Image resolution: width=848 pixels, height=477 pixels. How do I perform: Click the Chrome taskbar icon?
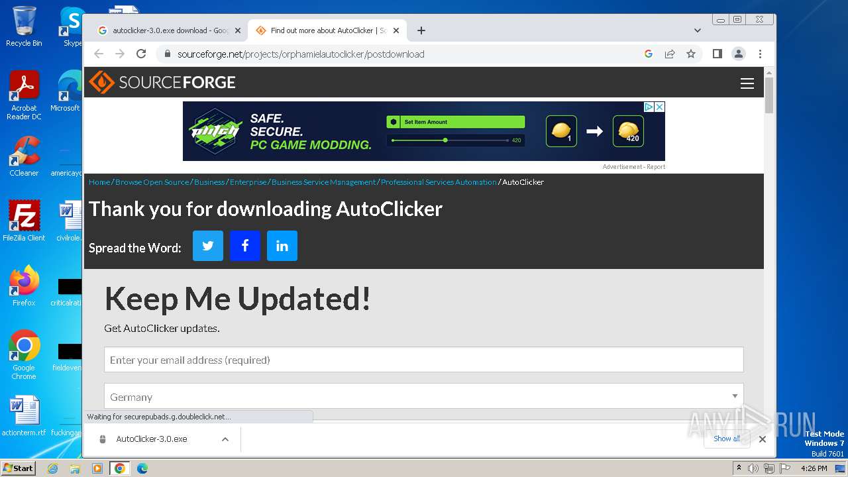pyautogui.click(x=120, y=468)
